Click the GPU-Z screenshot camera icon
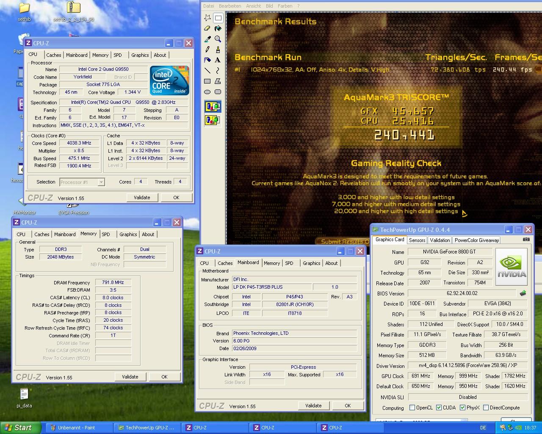This screenshot has height=434, width=542. 526,239
